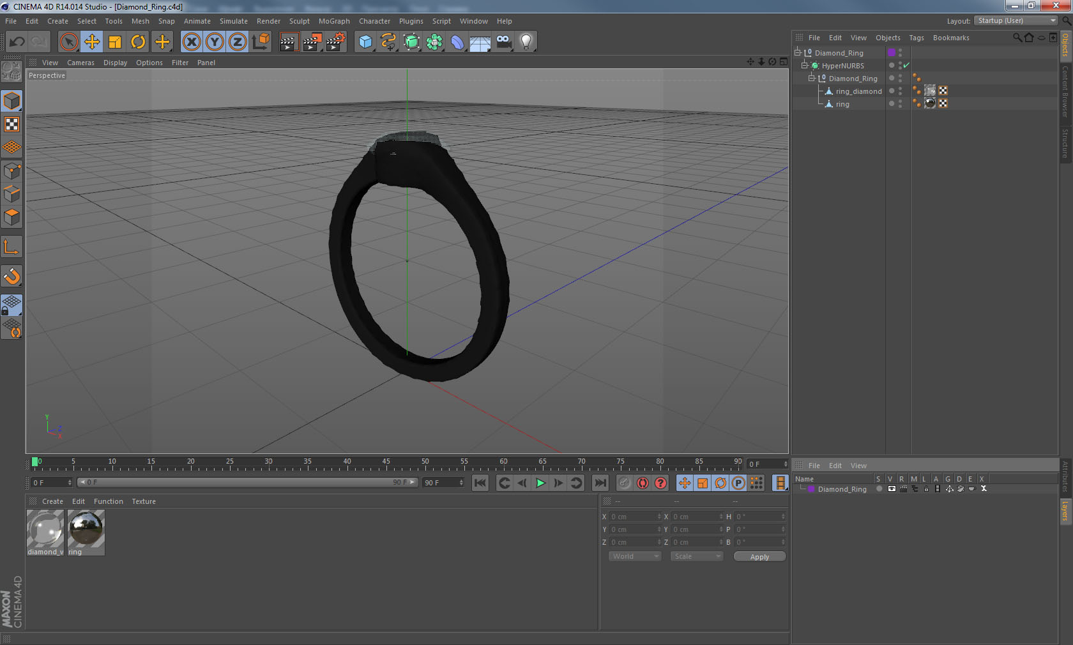Open the viewport Display menu
The height and width of the screenshot is (645, 1073).
(x=115, y=63)
